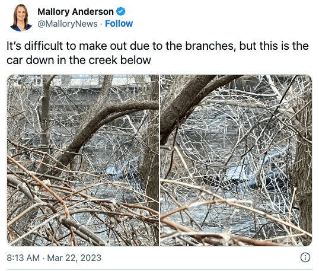The image size is (319, 271).
Task: Click the blue verified badge icon
Action: 120,11
